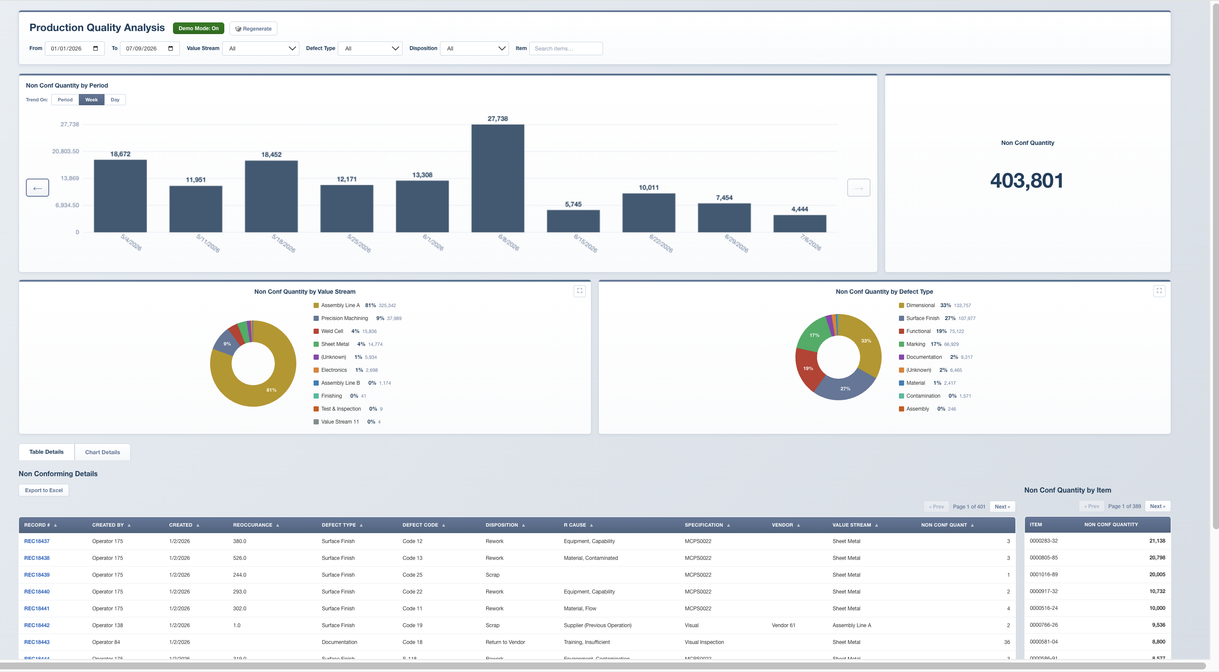Screen dimensions: 1219x672
Task: Open record REC18438
Action: 37,558
